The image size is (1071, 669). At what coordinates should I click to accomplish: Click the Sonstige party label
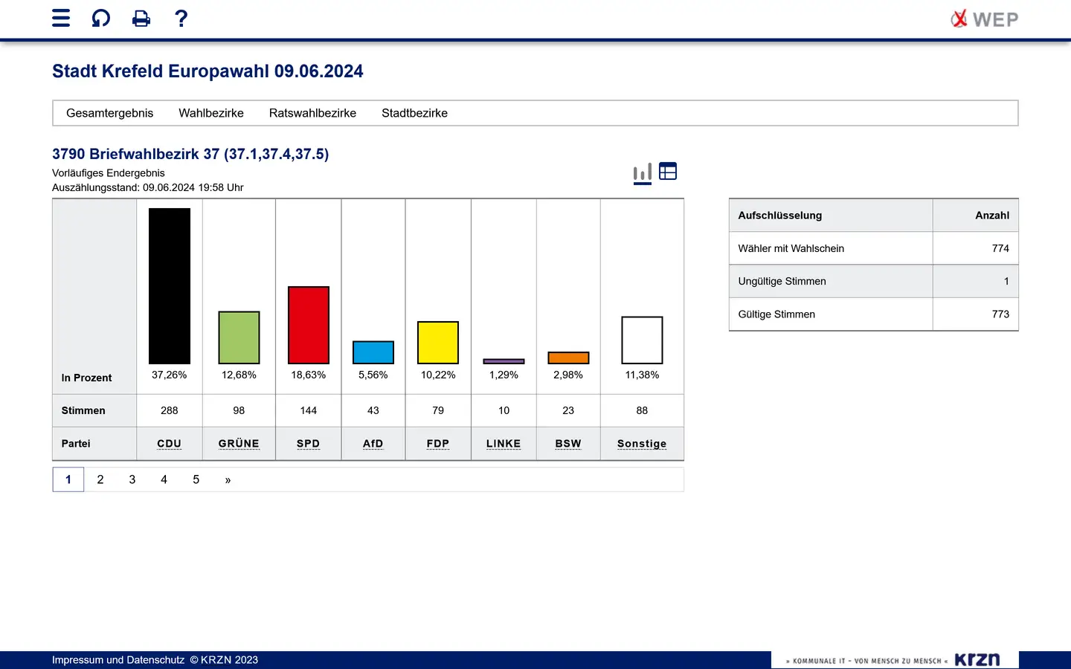(642, 444)
